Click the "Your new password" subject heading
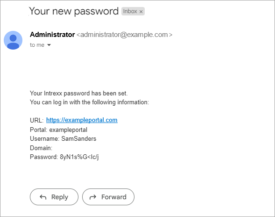Viewport: 275px width, 217px height. point(74,11)
